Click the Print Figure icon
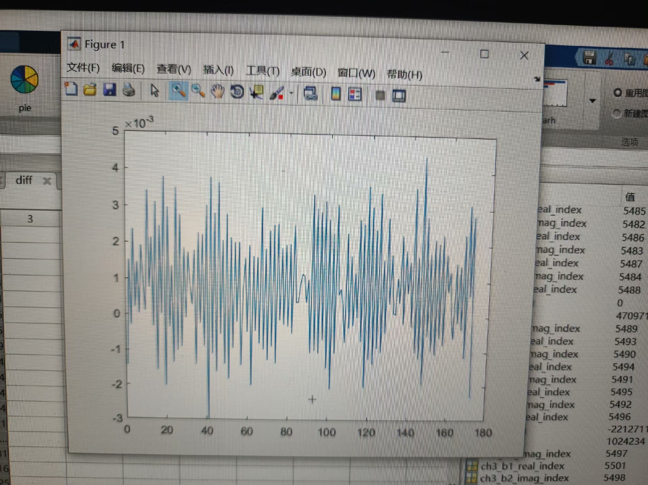648x485 pixels. [129, 91]
